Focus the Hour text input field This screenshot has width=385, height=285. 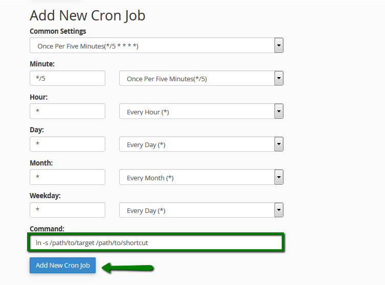tap(67, 111)
